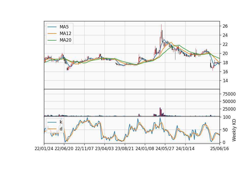Click the KD axis value 0
Screen dimensions: 244x175
[224, 142]
